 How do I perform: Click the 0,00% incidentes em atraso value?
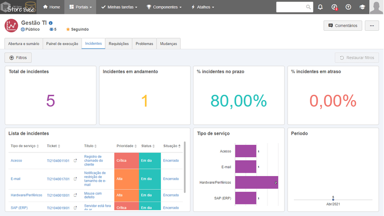tap(333, 101)
